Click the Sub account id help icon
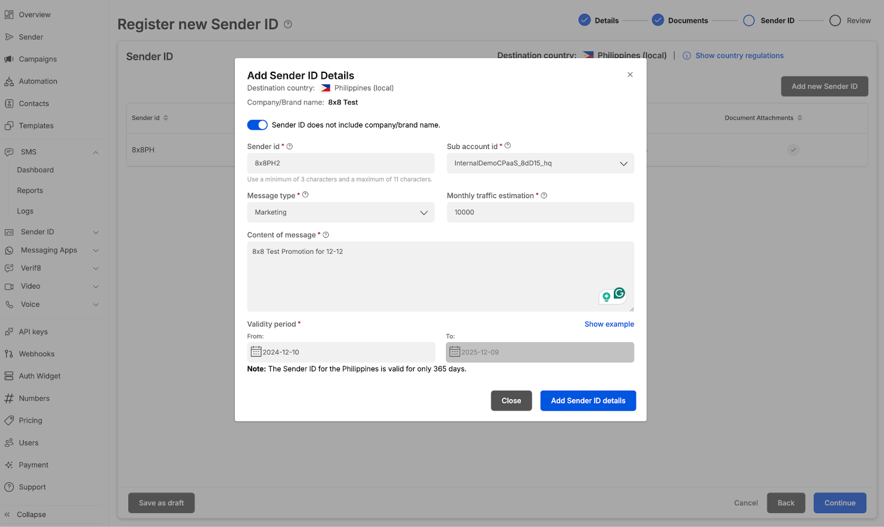The image size is (884, 527). click(x=508, y=146)
